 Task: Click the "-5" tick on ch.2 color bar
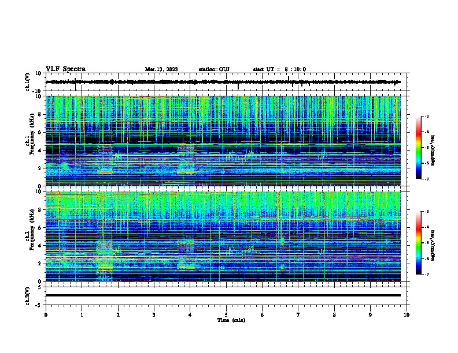click(426, 243)
